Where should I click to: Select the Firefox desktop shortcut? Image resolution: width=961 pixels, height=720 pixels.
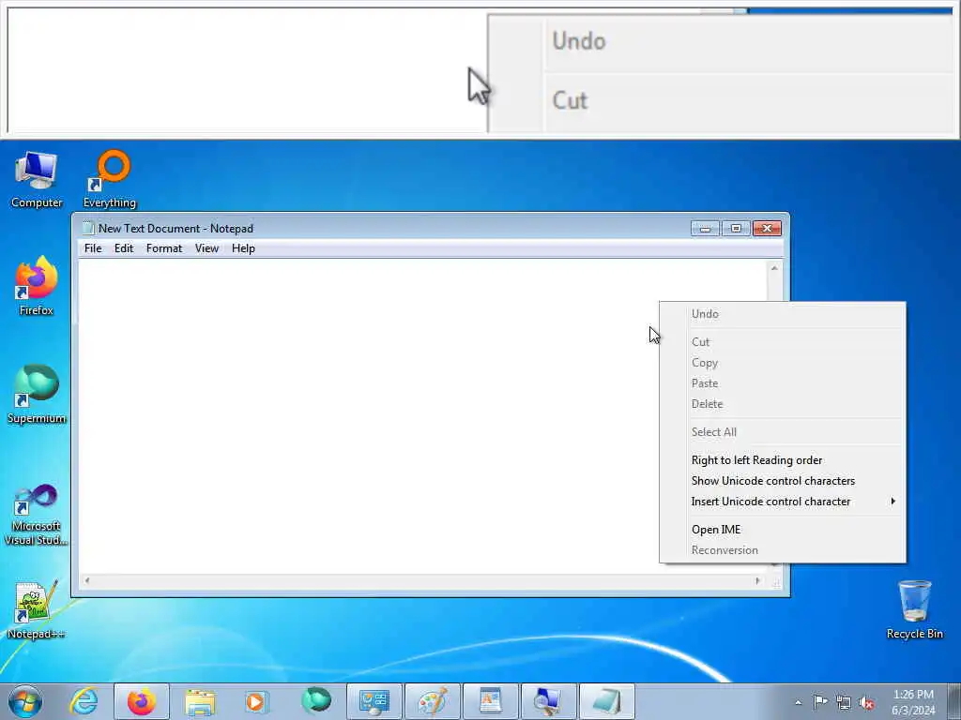pos(37,287)
